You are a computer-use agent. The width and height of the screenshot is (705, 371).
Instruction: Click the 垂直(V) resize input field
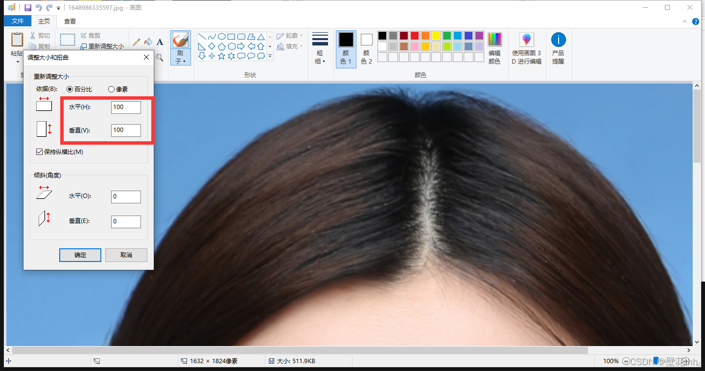(126, 130)
